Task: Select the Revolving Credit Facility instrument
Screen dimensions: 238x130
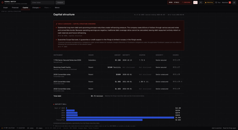Action: [x=62, y=67]
